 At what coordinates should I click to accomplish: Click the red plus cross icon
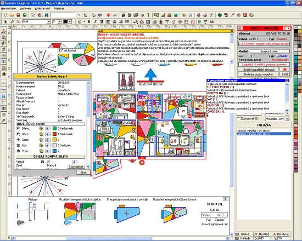pyautogui.click(x=108, y=15)
